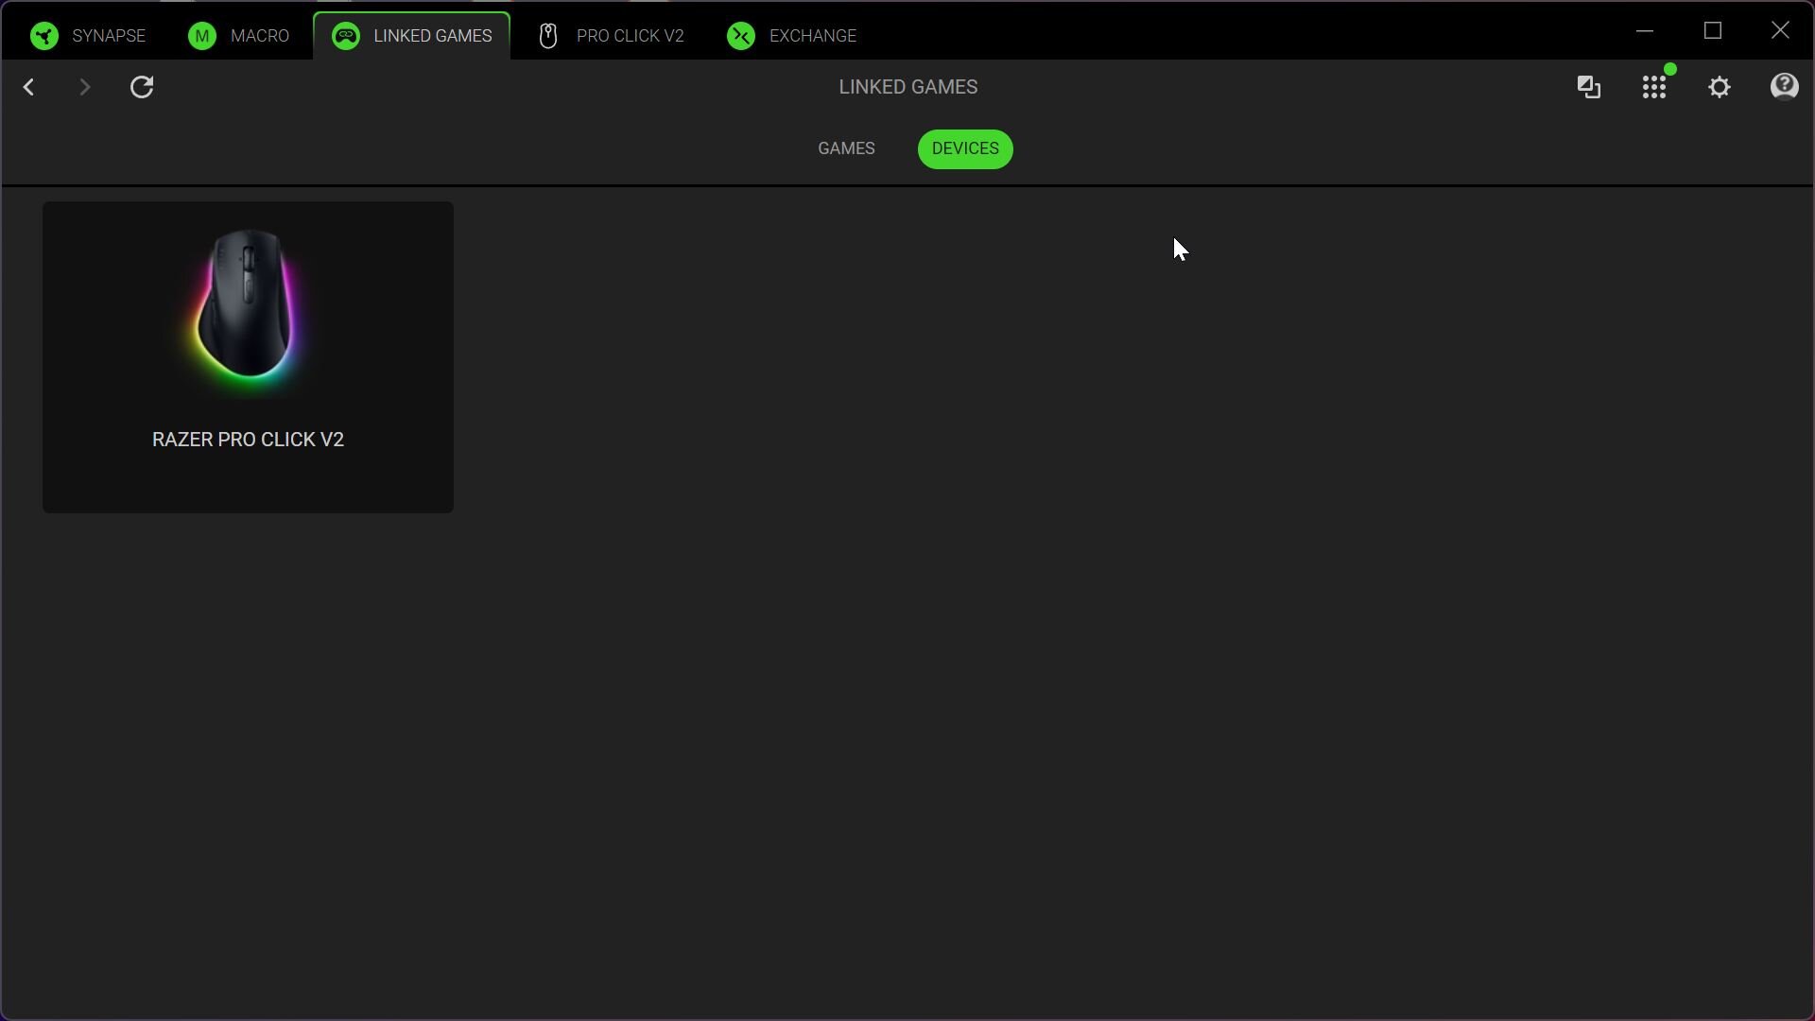
Task: Select the green Devices pill button
Action: [965, 149]
